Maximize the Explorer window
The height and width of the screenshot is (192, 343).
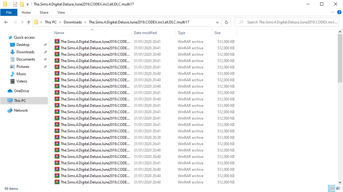322,4
